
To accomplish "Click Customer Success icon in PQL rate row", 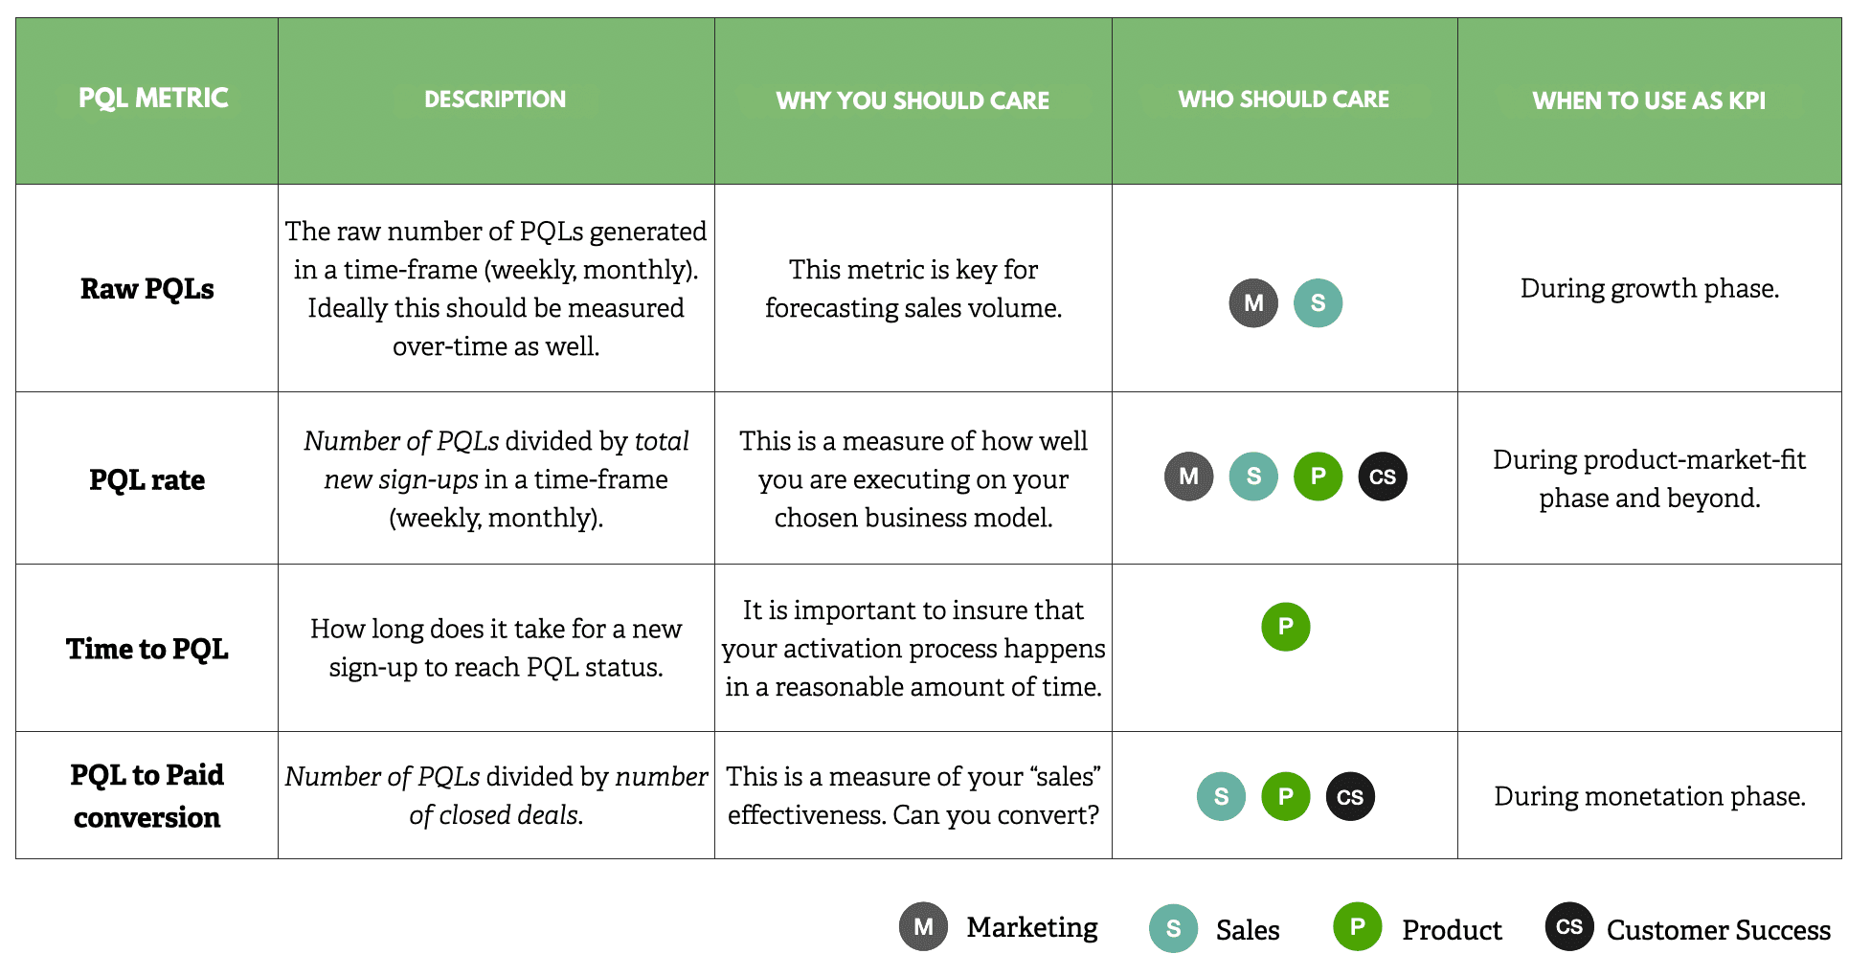I will point(1382,477).
